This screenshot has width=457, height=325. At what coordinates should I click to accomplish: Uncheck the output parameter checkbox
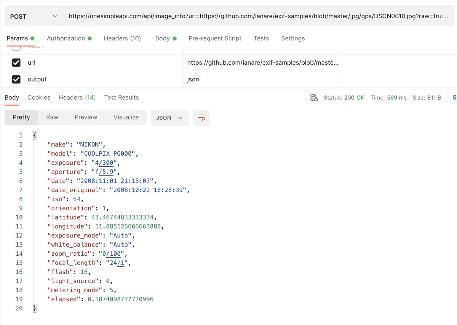tap(16, 79)
